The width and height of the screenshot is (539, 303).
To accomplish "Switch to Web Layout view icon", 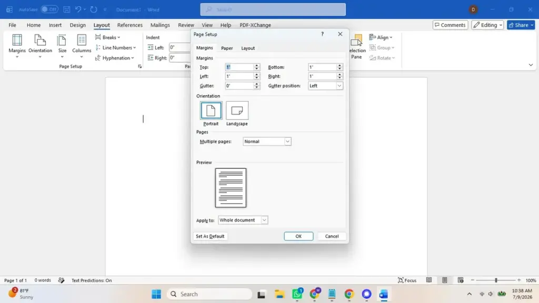I will pyautogui.click(x=461, y=280).
